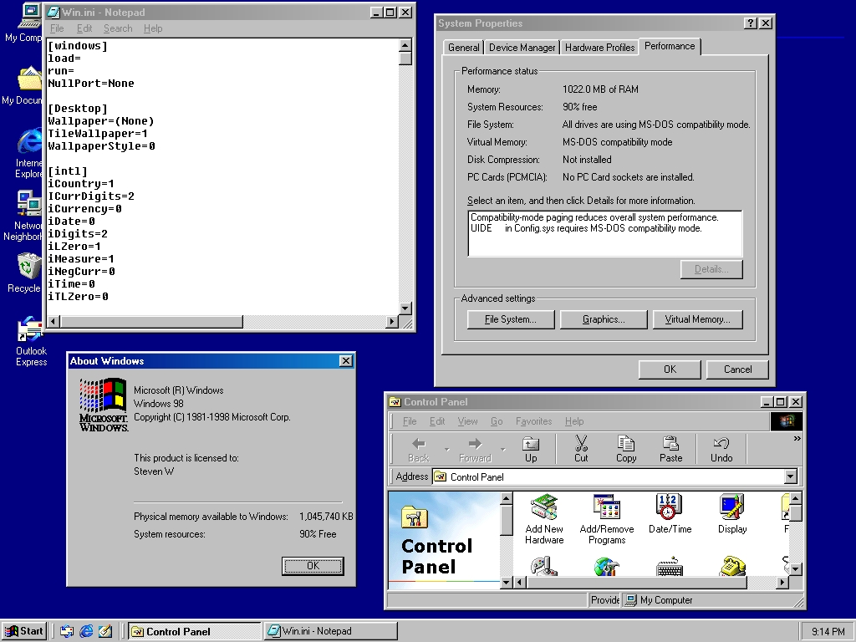This screenshot has width=856, height=642.
Task: Click Notepad vertical scrollbar down arrow
Action: coord(405,308)
